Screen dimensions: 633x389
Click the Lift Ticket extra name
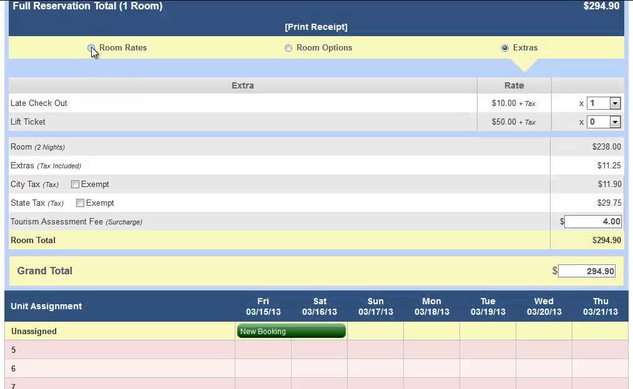(x=28, y=122)
